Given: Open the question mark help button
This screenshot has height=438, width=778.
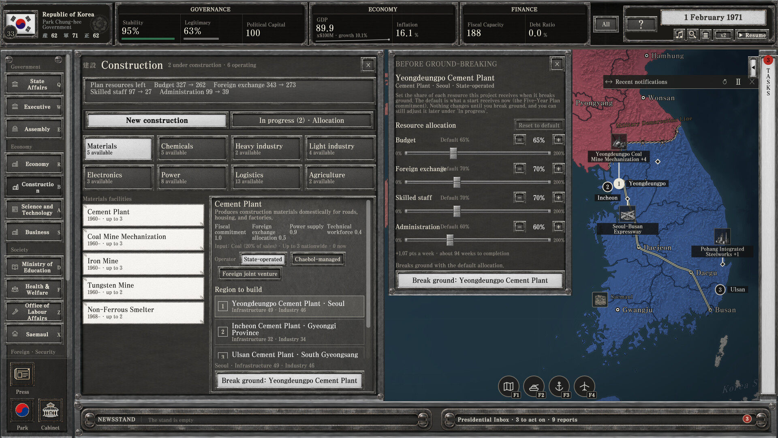Looking at the screenshot, I should point(641,24).
